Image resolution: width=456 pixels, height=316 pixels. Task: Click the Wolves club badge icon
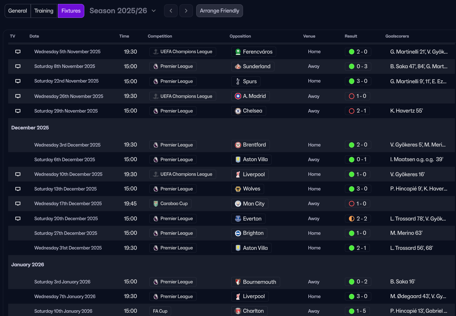(x=238, y=189)
